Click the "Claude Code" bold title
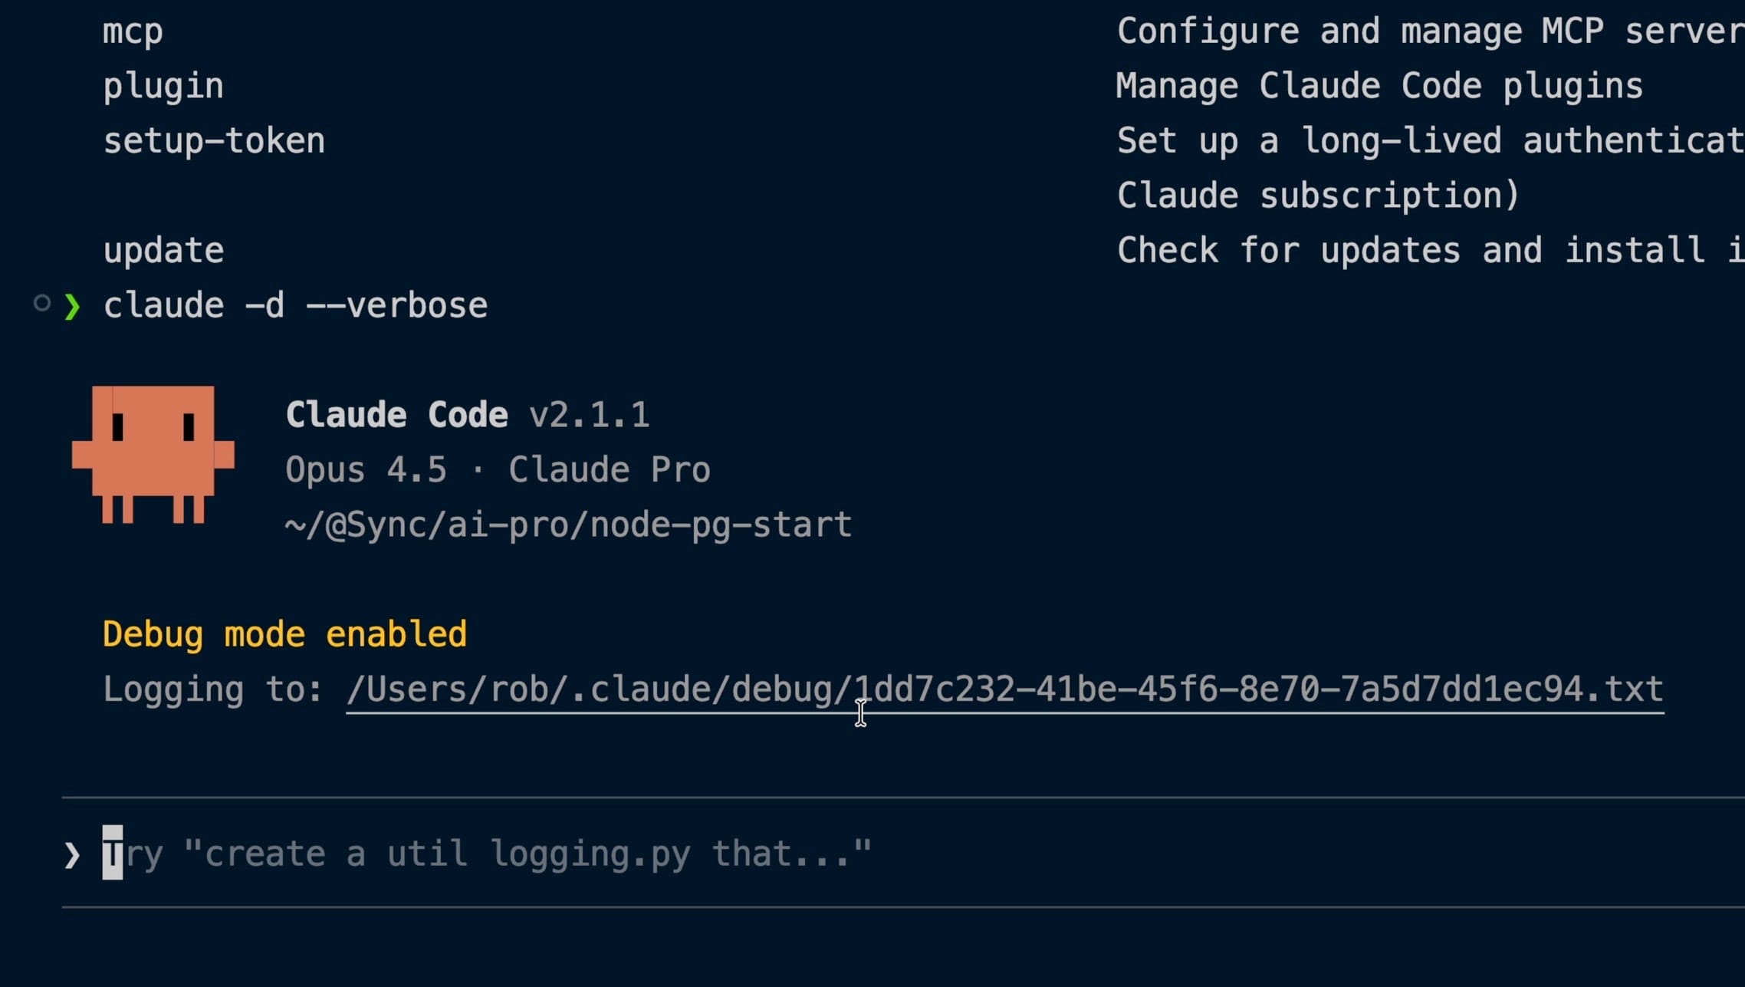The image size is (1745, 987). (396, 415)
